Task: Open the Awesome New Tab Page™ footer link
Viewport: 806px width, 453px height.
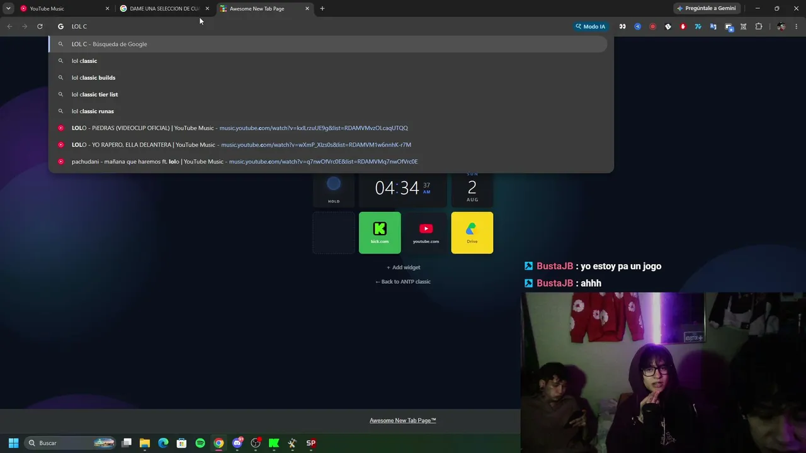Action: point(403,420)
